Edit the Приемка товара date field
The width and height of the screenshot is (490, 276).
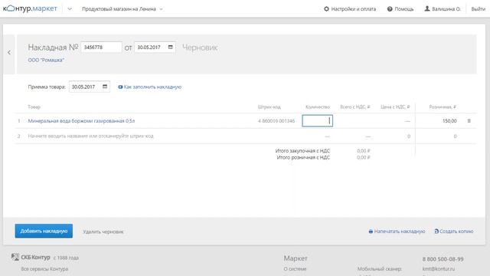[90, 87]
